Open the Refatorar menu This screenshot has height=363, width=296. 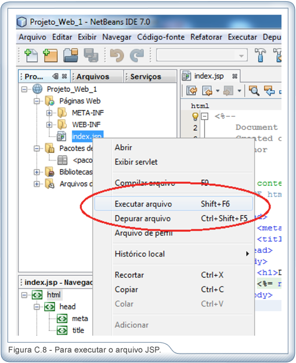pos(206,37)
